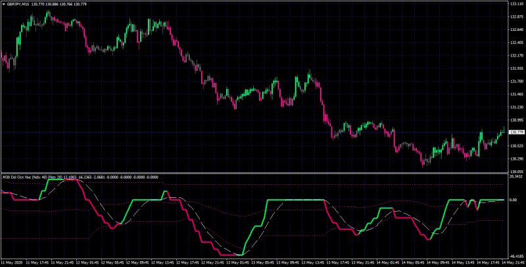Screen dimensions: 526x267
Task: Click the 130.290 price scale value
Action: click(x=517, y=158)
